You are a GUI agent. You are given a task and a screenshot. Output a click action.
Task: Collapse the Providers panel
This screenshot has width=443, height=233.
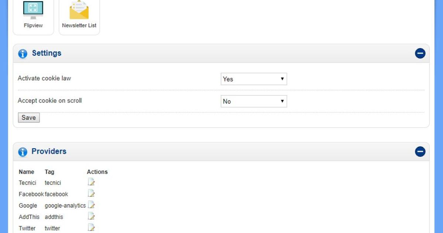coord(420,152)
